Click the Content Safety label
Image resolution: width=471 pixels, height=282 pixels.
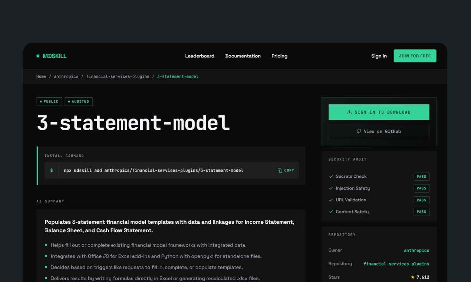point(352,212)
